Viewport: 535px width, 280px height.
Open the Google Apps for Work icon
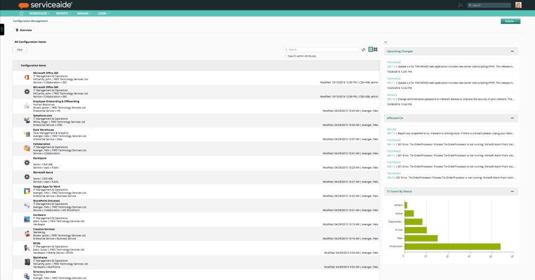click(27, 191)
